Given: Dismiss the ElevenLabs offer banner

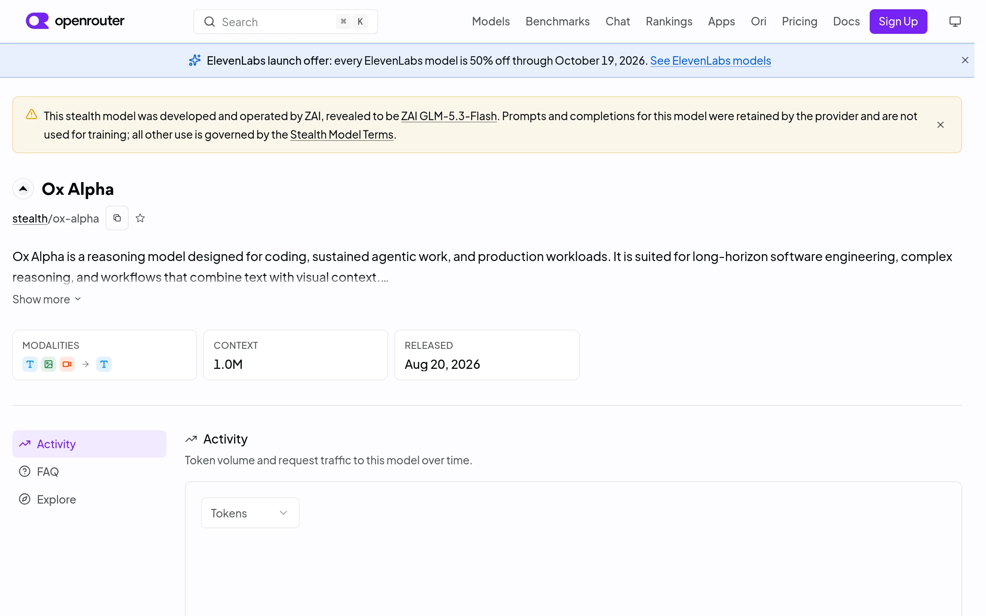Looking at the screenshot, I should point(965,60).
